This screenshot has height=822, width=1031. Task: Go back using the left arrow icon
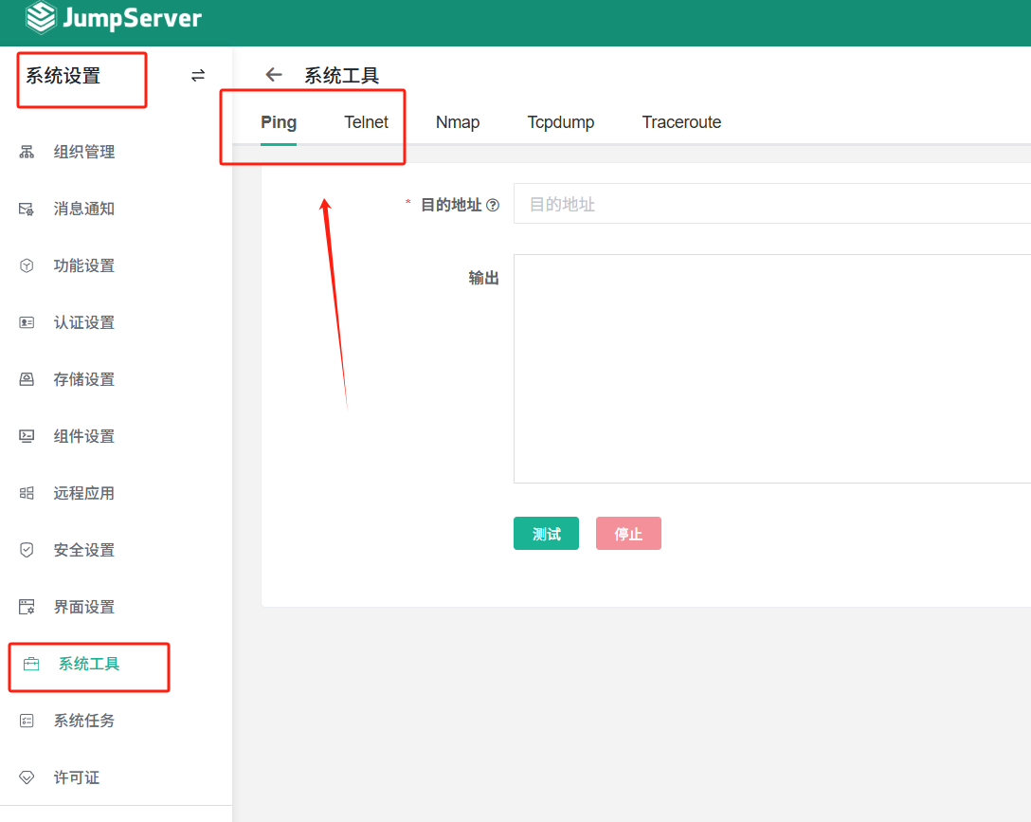(x=274, y=75)
